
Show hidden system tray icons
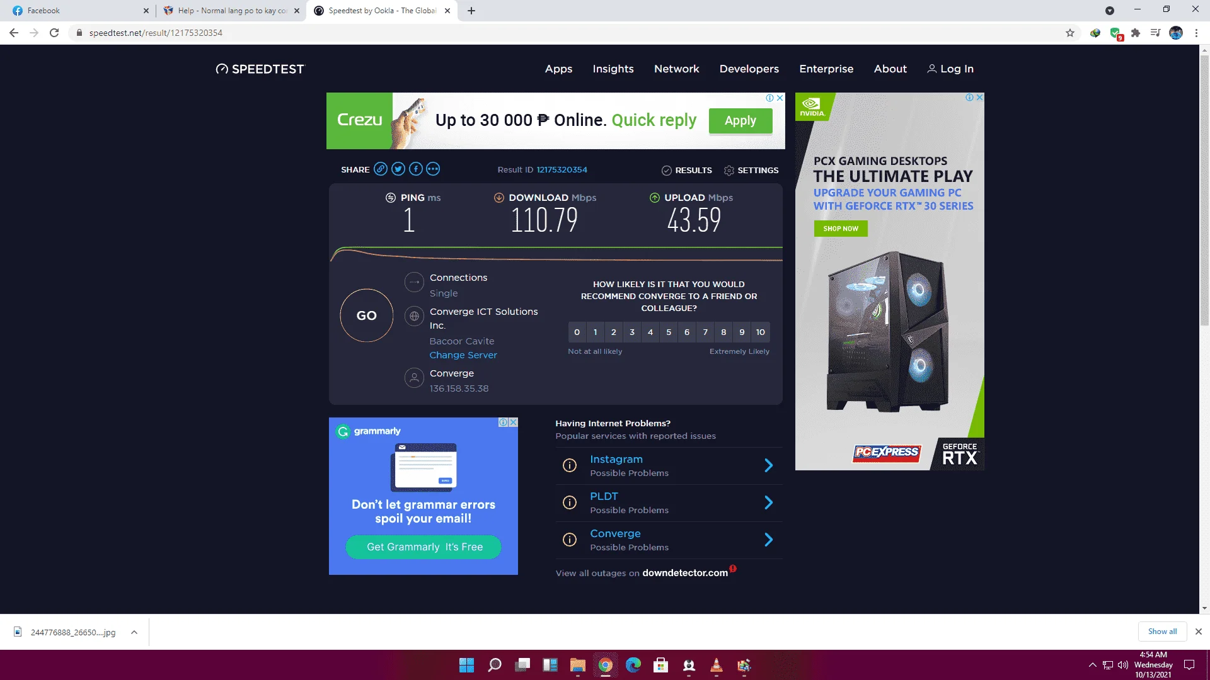coord(1092,665)
